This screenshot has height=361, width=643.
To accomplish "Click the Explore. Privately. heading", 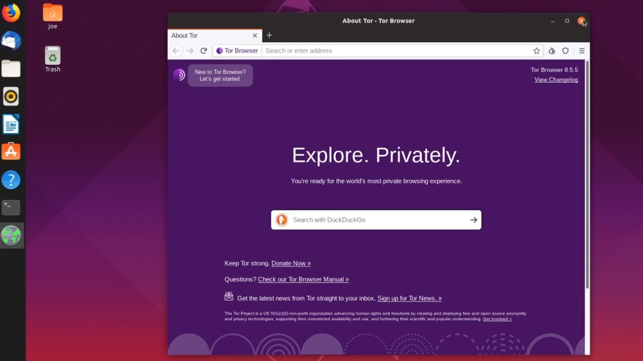I will point(376,155).
